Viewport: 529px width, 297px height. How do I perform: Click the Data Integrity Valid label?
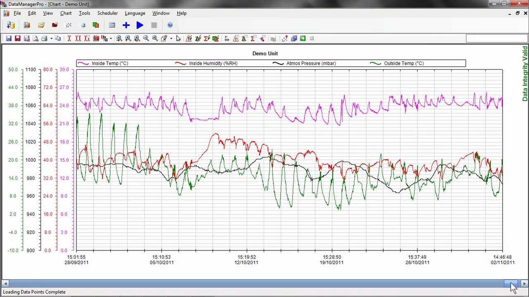pos(525,74)
